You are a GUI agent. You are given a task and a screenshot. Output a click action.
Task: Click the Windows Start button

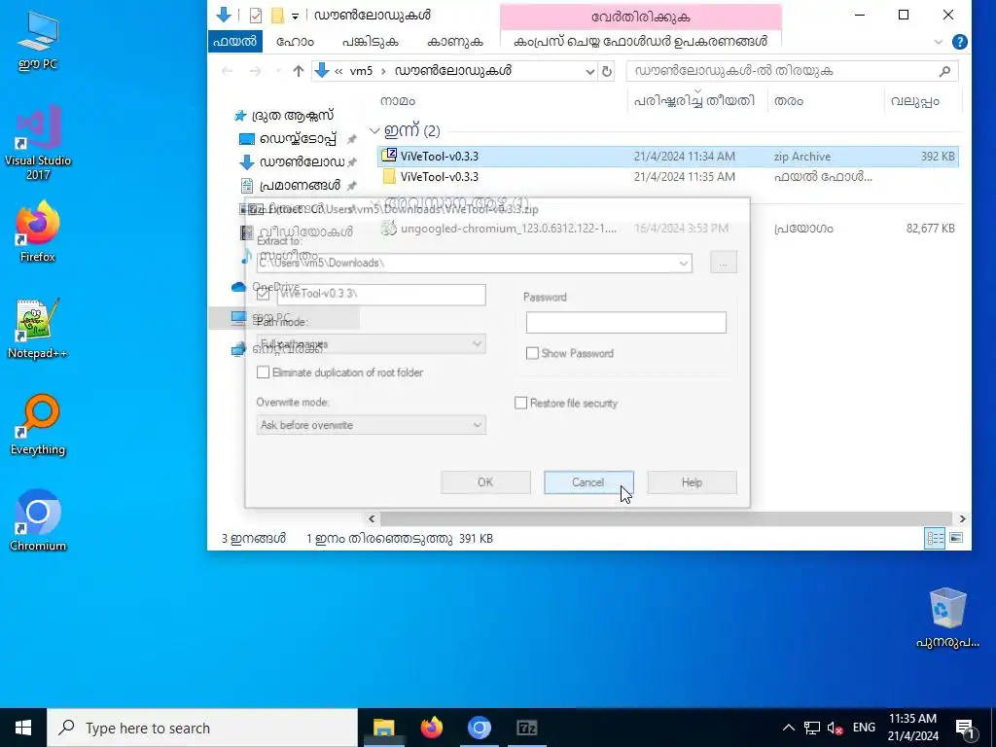point(23,728)
